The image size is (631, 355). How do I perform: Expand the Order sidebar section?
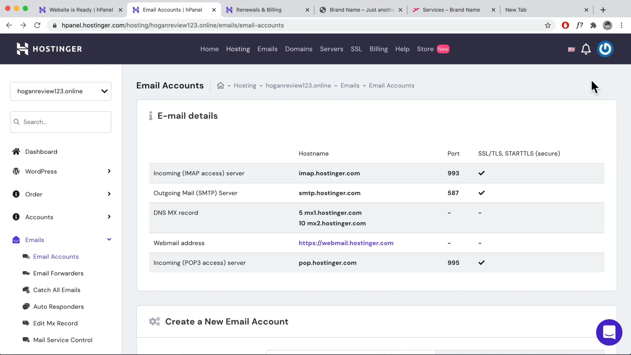pos(109,194)
